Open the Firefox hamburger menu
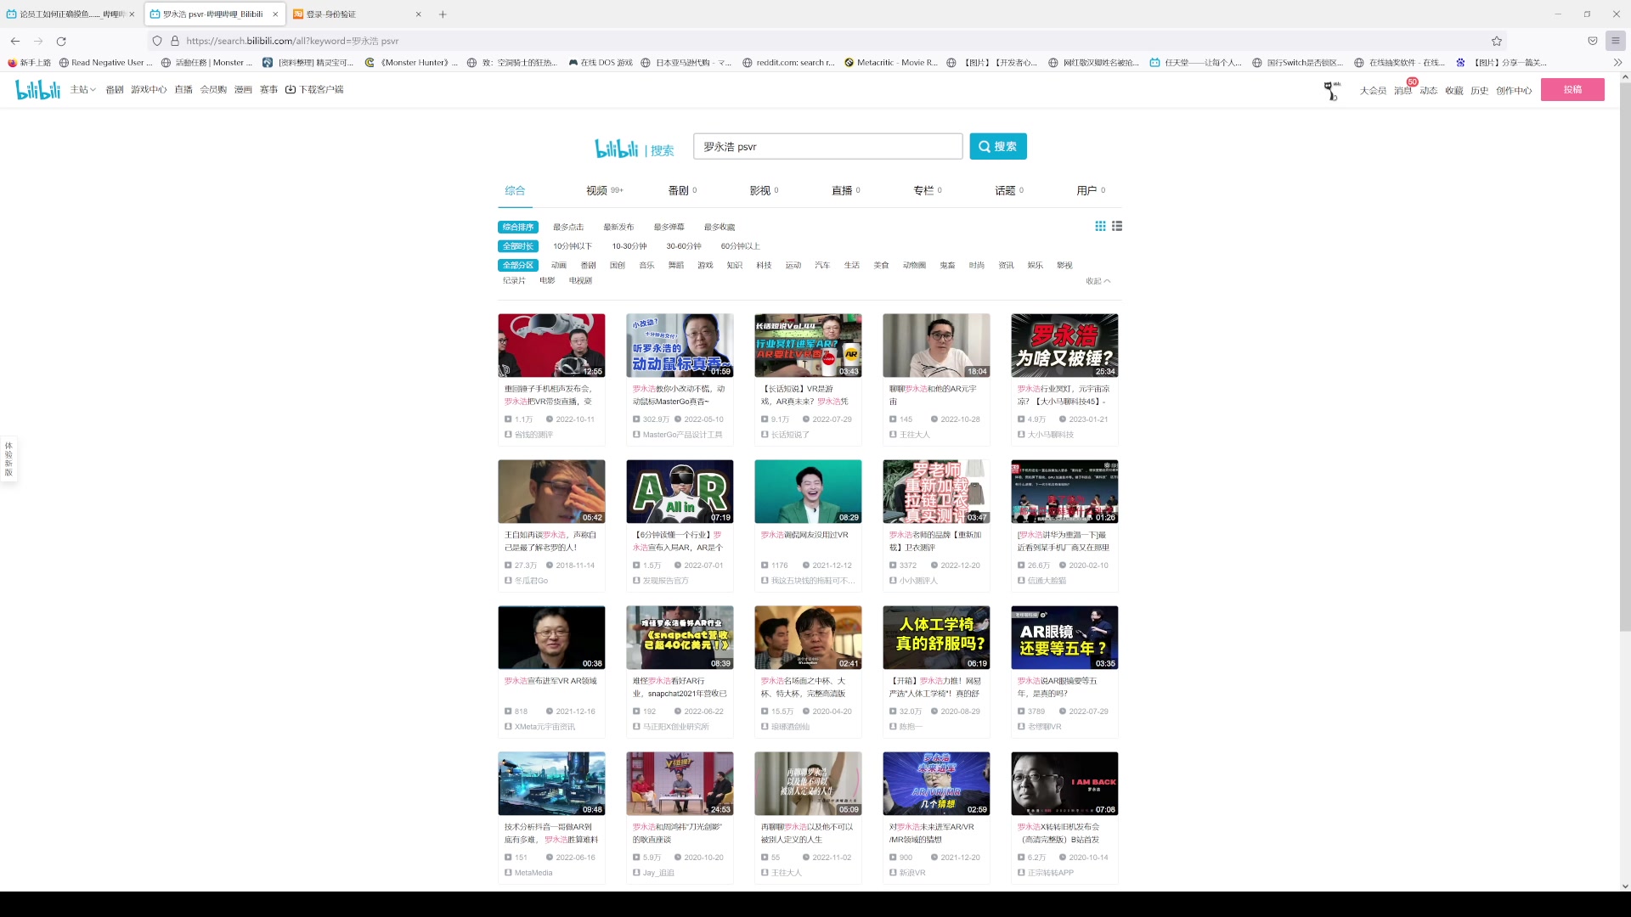1631x917 pixels. [x=1616, y=41]
